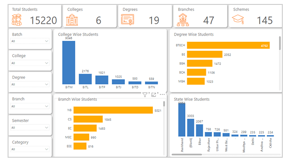Screen dimensions: 289x160
Task: Click the Branches hierarchy icon
Action: [183, 20]
